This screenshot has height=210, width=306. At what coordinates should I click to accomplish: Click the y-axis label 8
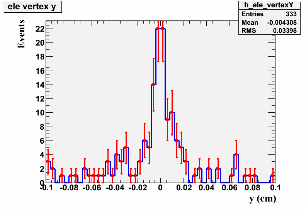point(42,127)
